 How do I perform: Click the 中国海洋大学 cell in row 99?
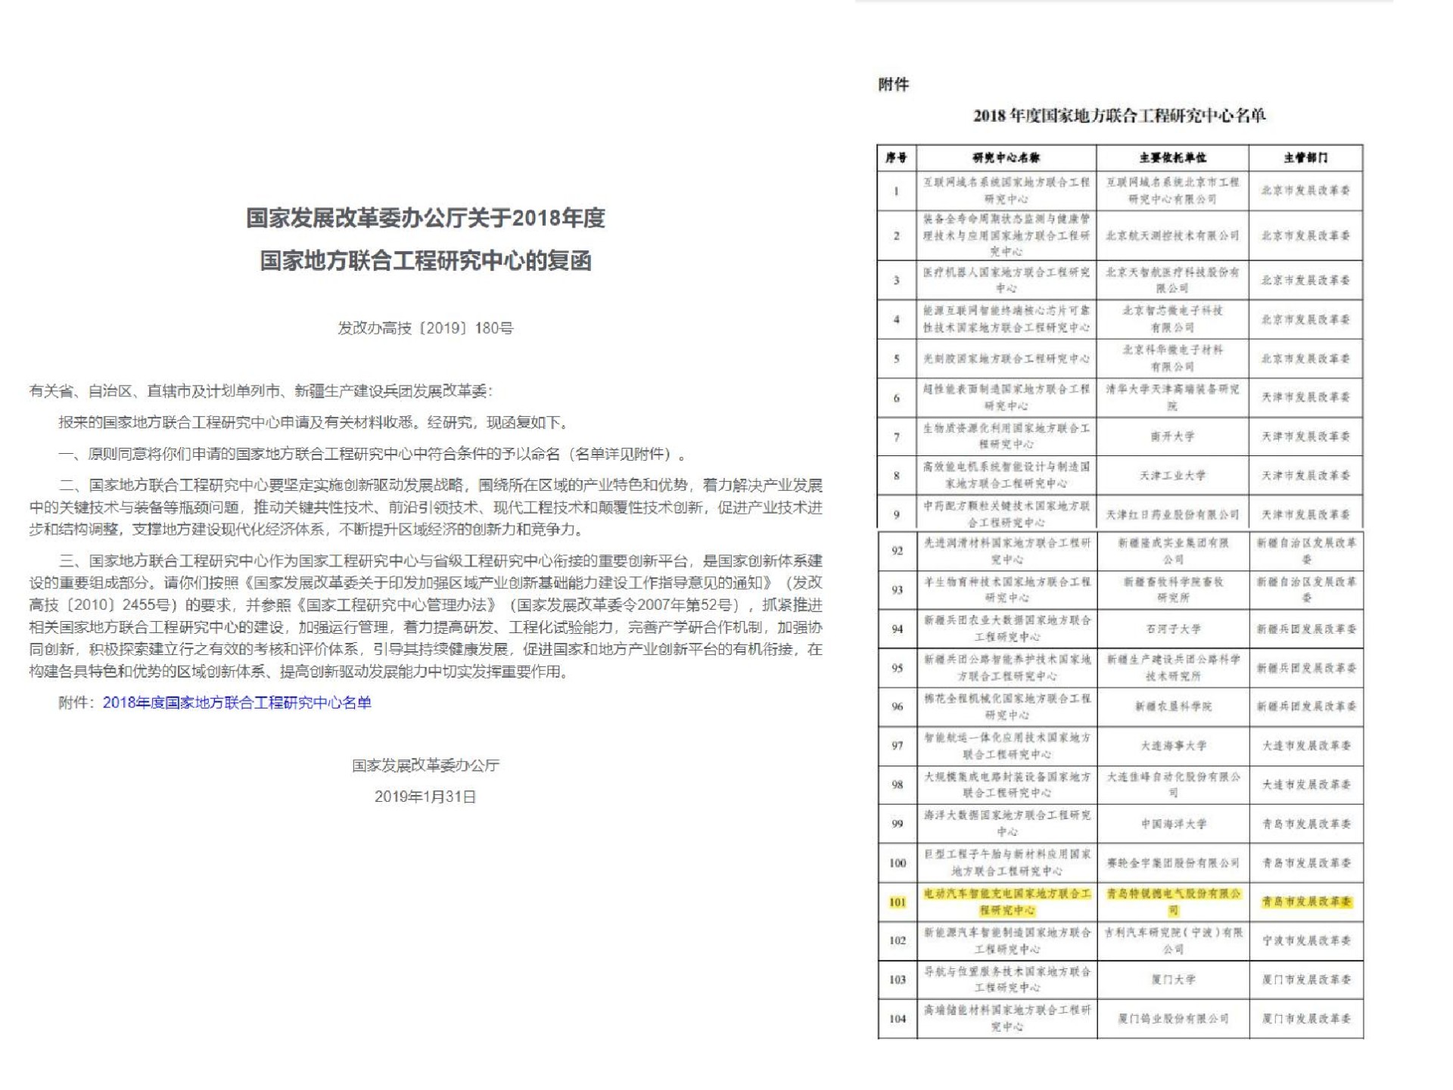pos(1173,824)
